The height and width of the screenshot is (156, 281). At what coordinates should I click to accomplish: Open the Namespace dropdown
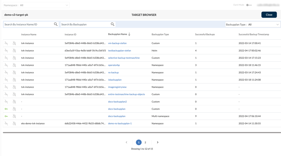[x=44, y=5]
